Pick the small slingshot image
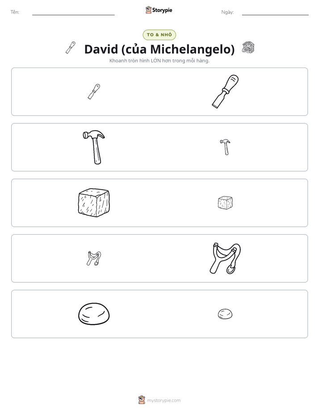Screen dimensions: 319x413 [x=94, y=258]
